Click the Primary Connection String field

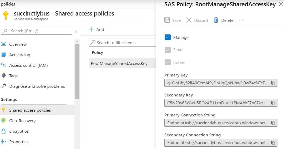[221, 123]
